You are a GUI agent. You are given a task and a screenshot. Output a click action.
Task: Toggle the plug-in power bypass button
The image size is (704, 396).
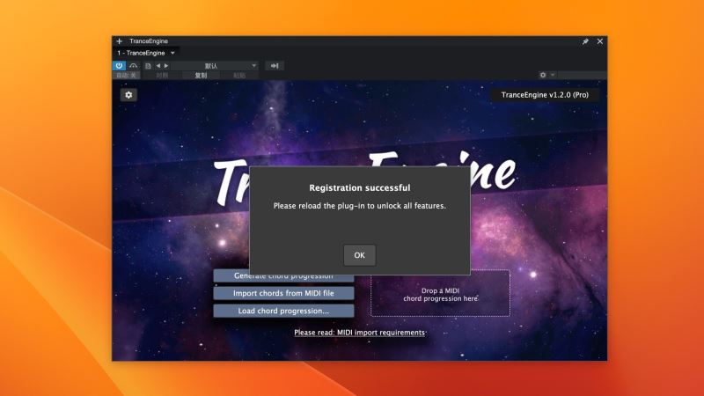[x=119, y=65]
